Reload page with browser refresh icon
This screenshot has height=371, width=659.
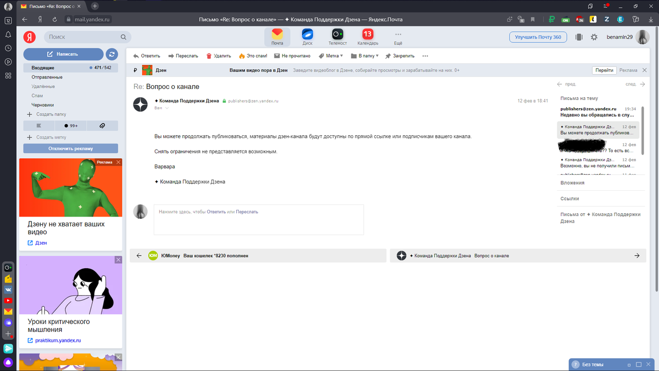(55, 19)
